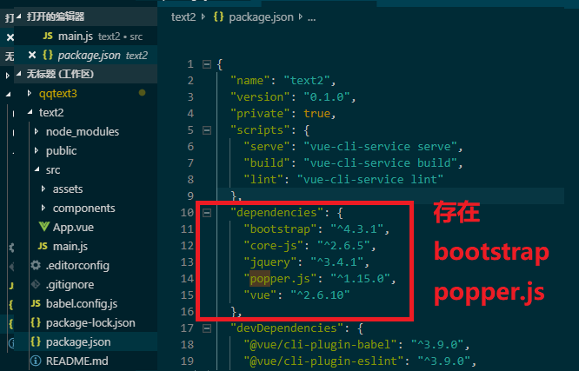This screenshot has width=579, height=371.
Task: Click the info icon beside README.md
Action: pyautogui.click(x=36, y=361)
